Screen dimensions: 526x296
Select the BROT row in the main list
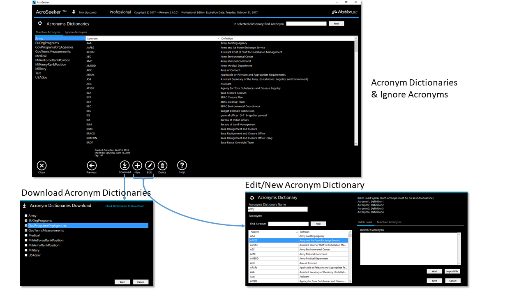(220, 143)
